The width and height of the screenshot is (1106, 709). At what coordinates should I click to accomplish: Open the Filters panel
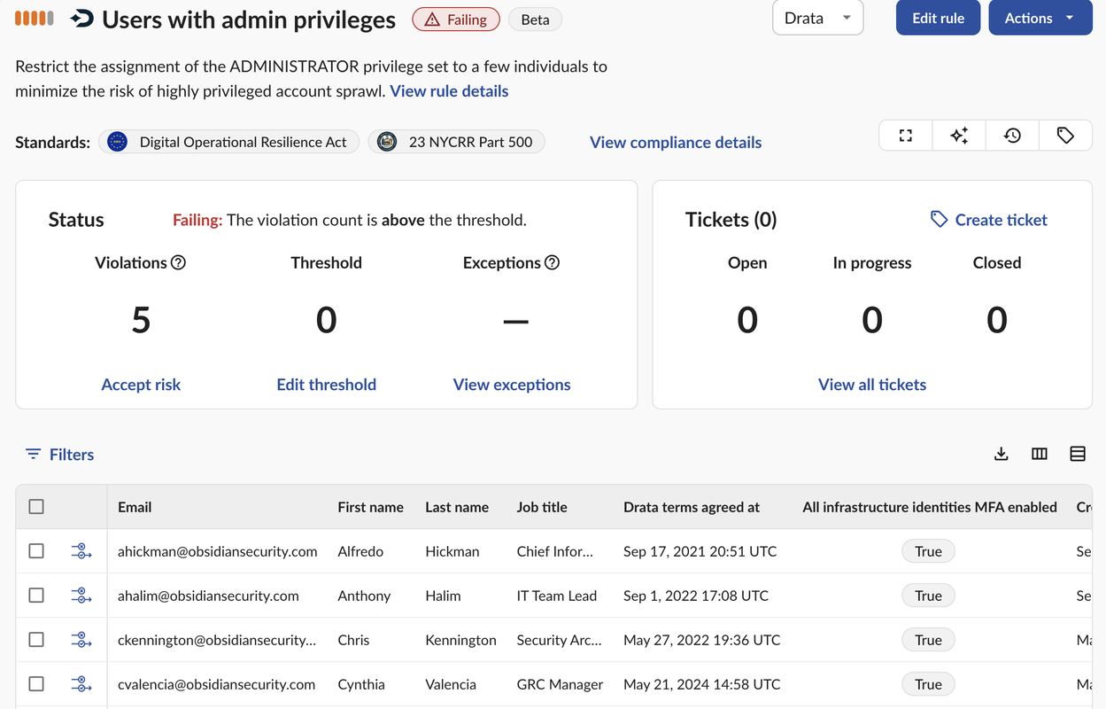point(59,455)
